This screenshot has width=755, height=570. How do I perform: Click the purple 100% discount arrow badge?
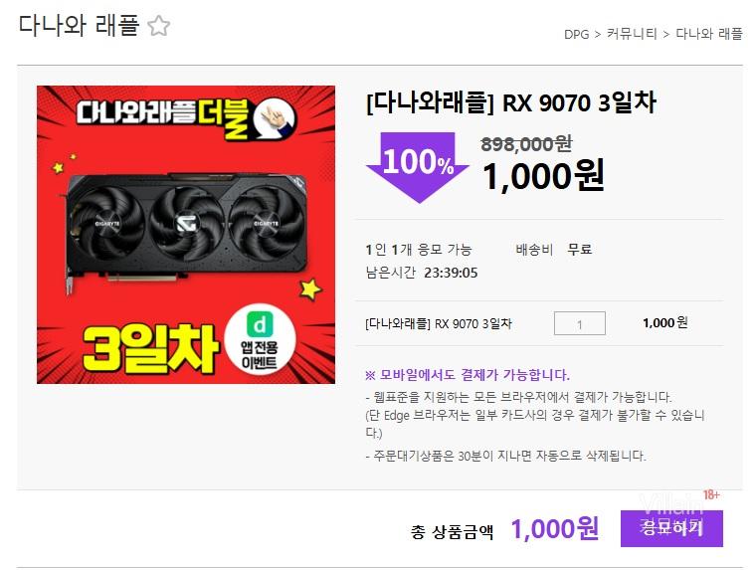coord(418,167)
